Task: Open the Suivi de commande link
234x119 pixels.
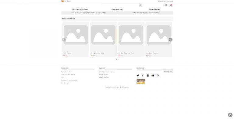Action: click(x=165, y=1)
